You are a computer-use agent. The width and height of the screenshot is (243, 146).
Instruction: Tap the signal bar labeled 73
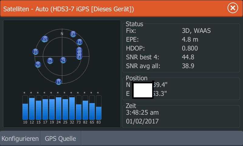click(x=79, y=112)
